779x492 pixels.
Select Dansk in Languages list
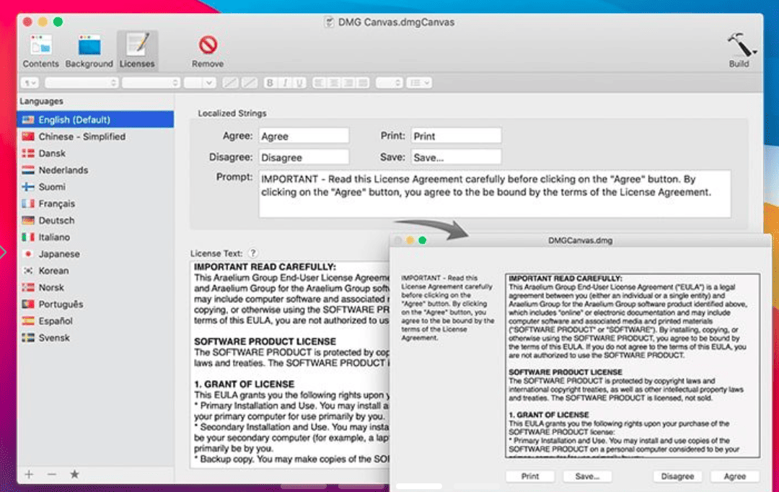95,153
